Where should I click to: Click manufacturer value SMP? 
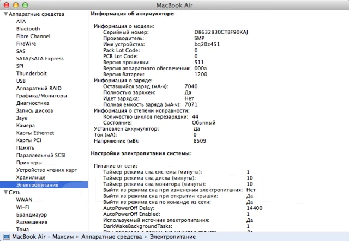tap(200, 38)
